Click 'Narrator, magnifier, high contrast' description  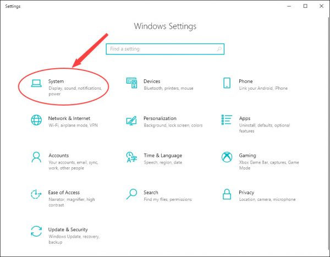(71, 202)
